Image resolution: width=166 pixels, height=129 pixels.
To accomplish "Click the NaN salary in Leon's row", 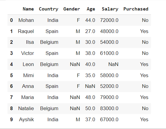I will point(113,64).
